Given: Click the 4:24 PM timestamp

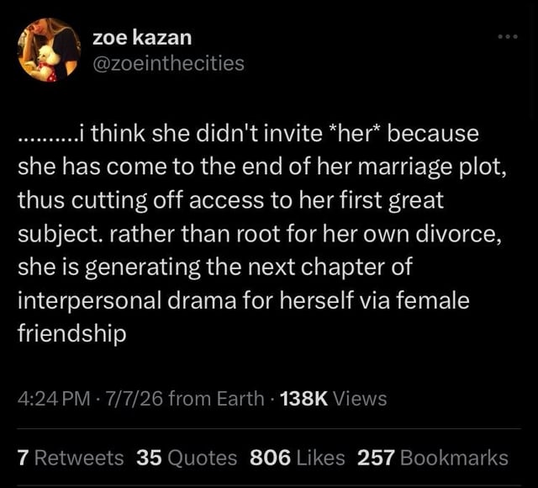Looking at the screenshot, I should (x=54, y=399).
